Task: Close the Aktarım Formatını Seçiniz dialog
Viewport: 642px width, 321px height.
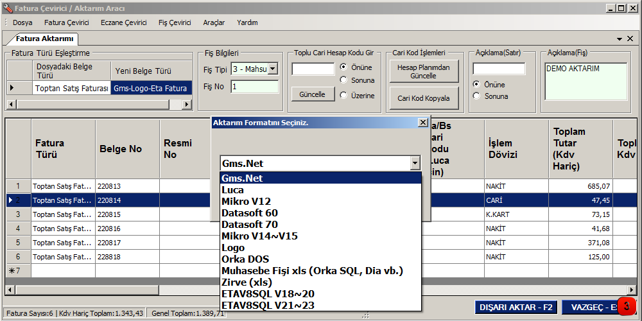Action: 423,123
